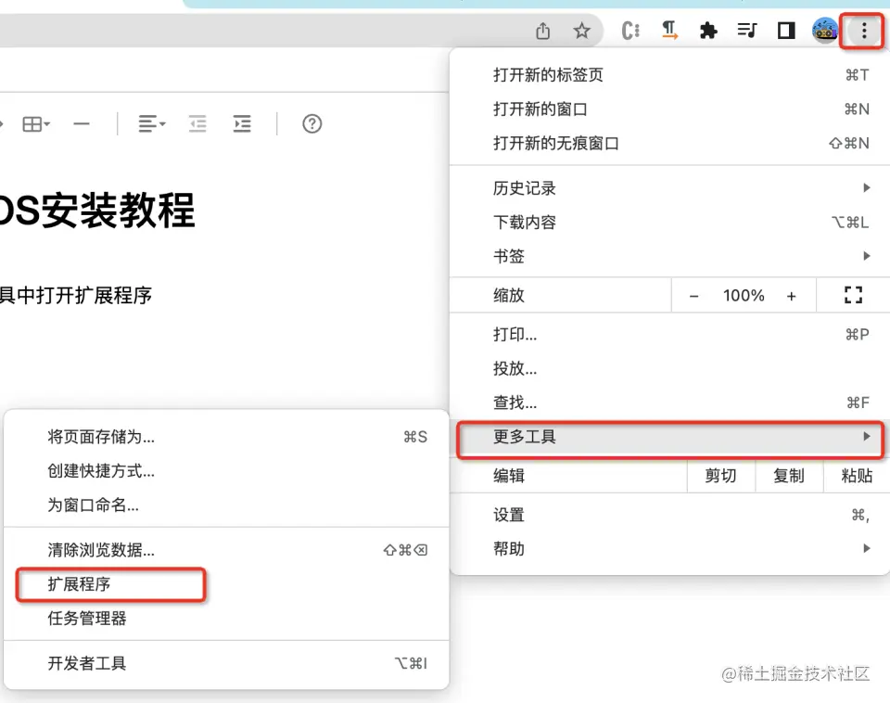The image size is (890, 703).
Task: Click the share page icon in address bar
Action: coord(542,30)
